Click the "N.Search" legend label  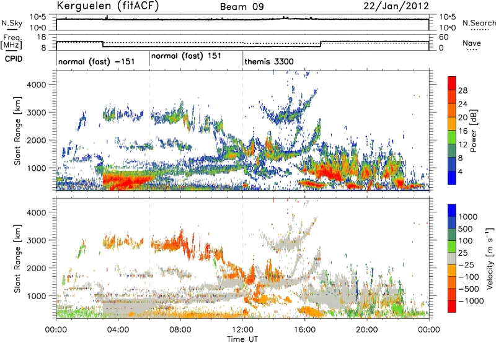tap(479, 23)
